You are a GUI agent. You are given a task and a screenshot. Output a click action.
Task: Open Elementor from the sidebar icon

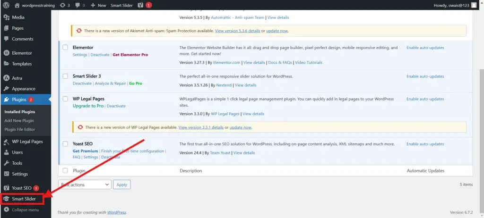tap(7, 53)
